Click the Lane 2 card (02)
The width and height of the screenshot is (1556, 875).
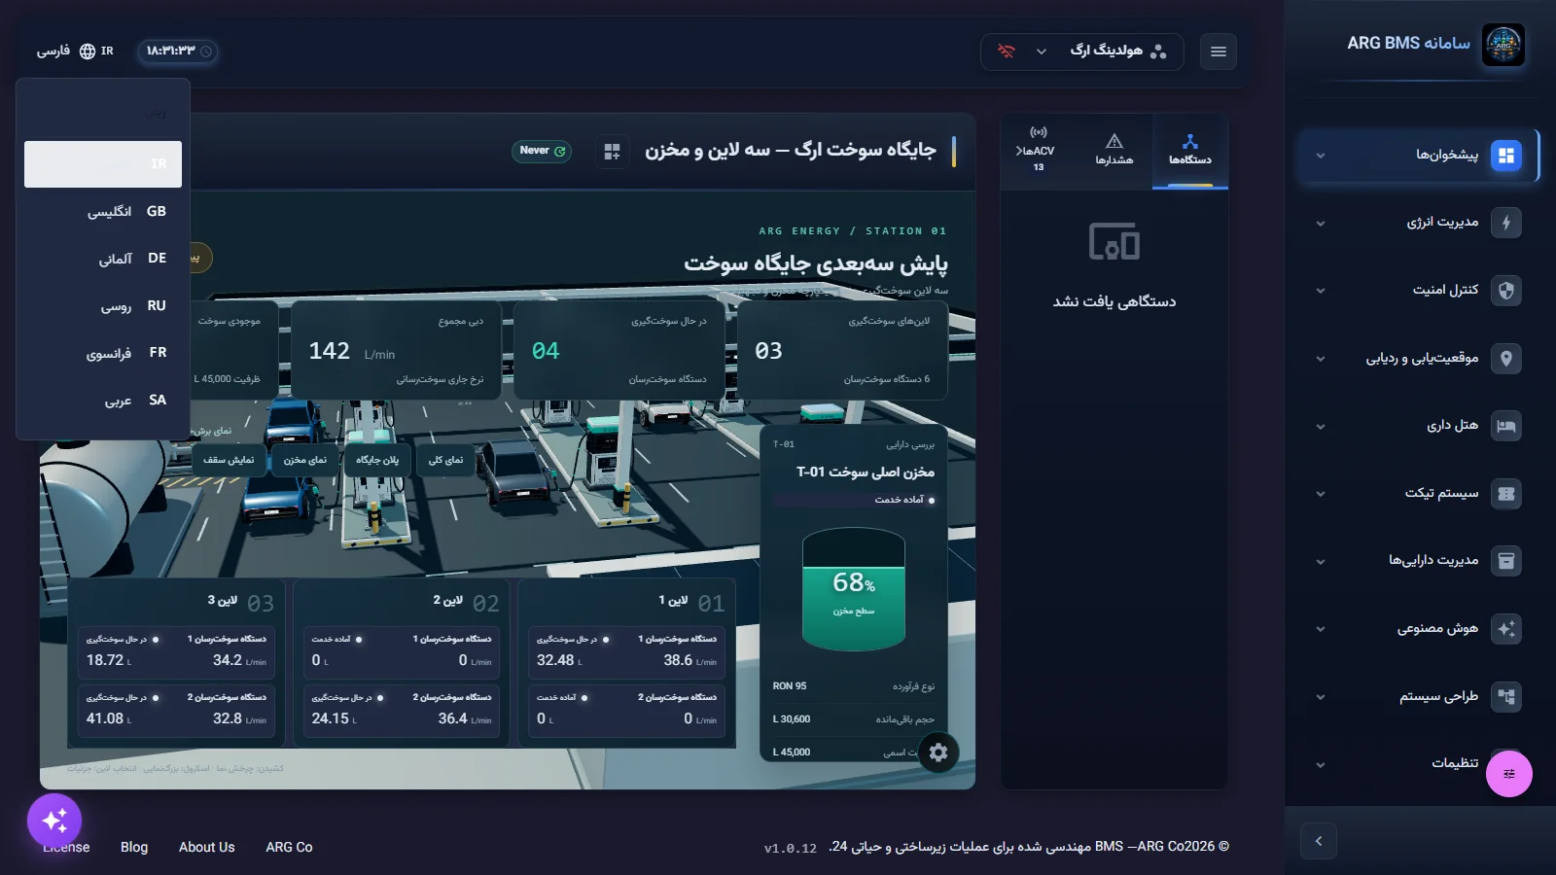[x=402, y=664]
